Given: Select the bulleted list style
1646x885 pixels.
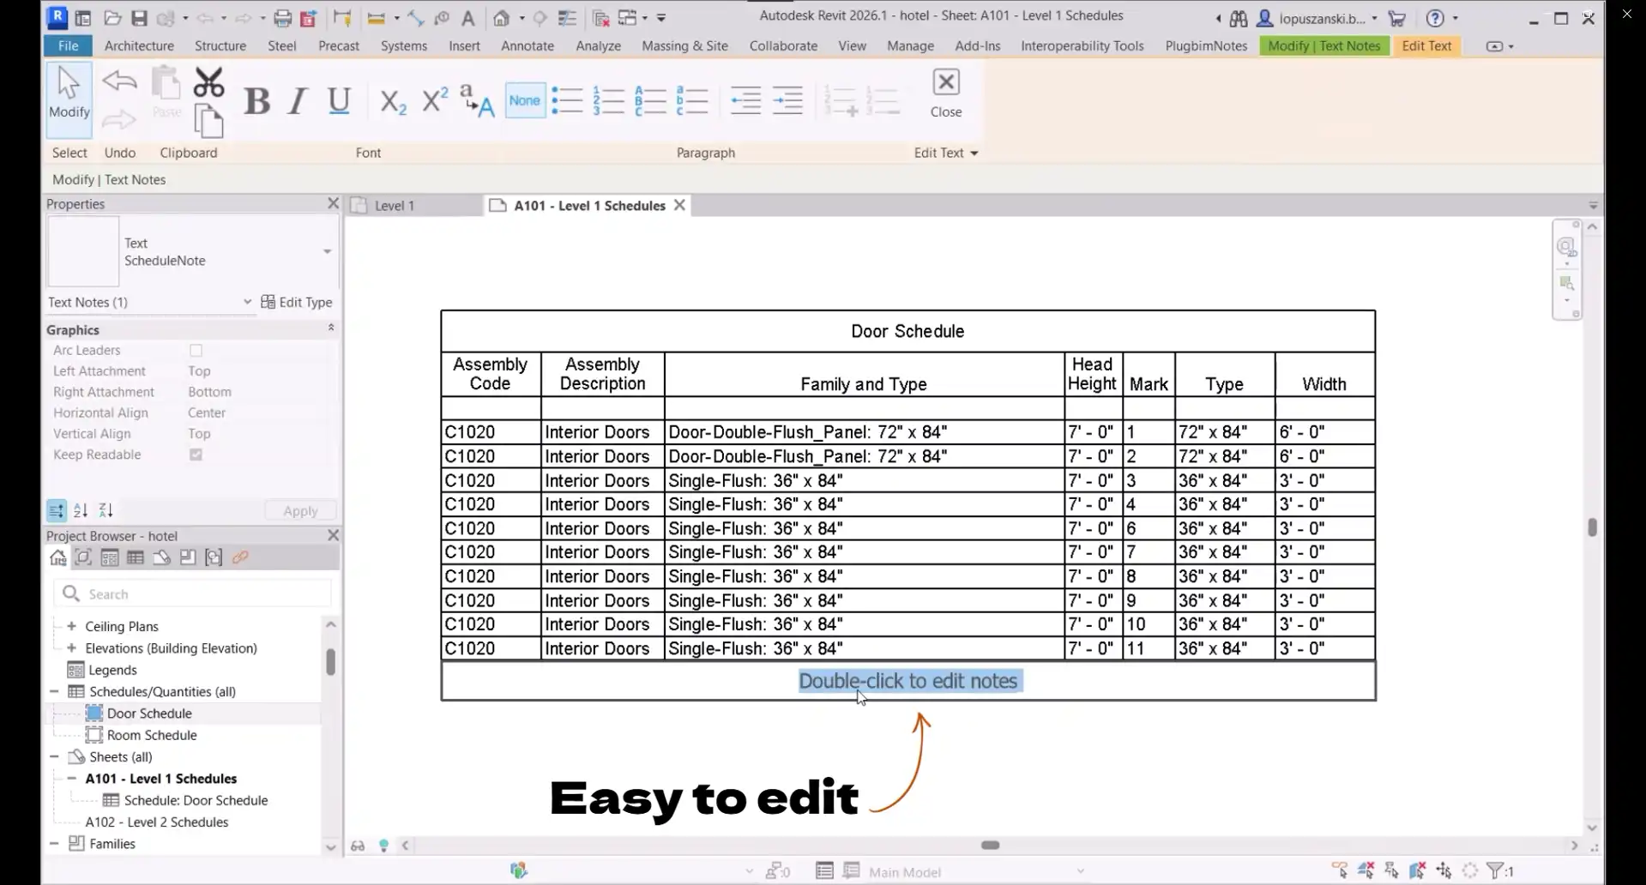Looking at the screenshot, I should click(x=567, y=100).
